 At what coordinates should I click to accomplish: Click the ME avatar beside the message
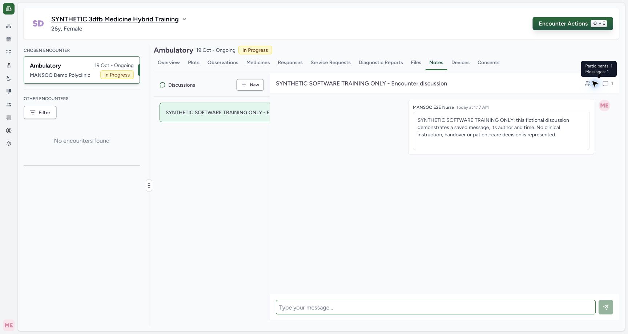(604, 106)
